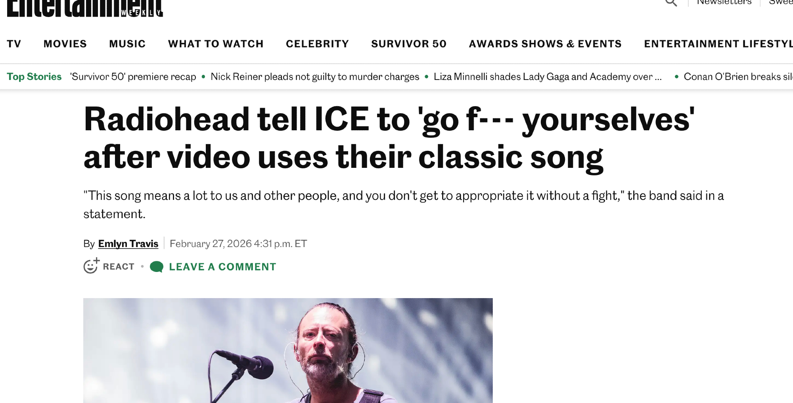Go to Survivor 50 section

point(409,44)
